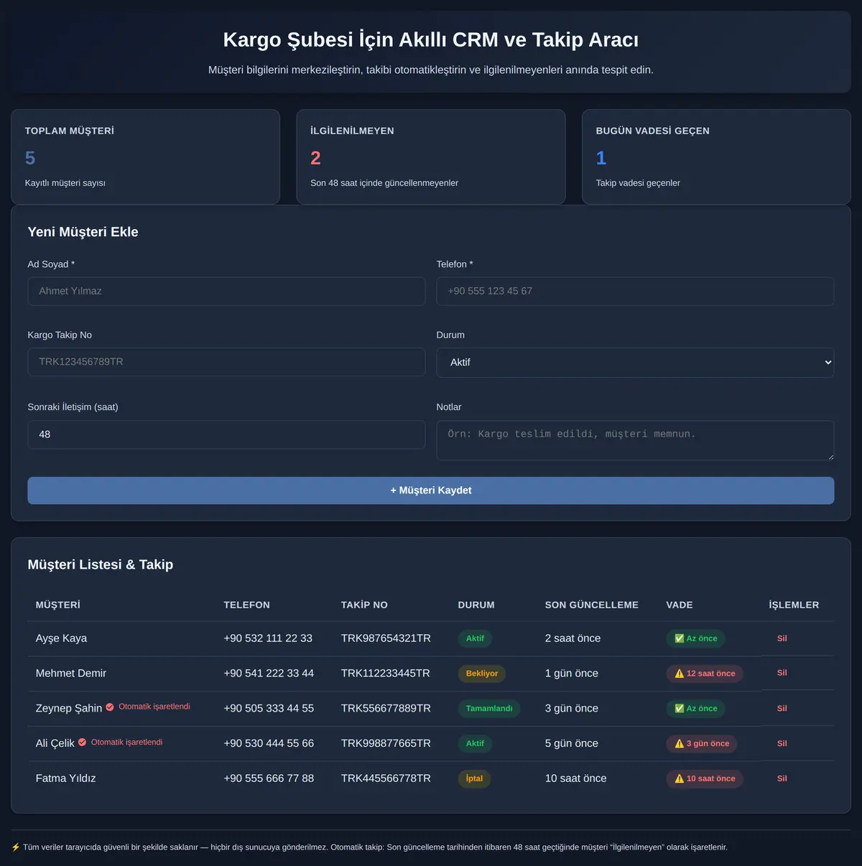Viewport: 862px width, 866px height.
Task: Click the Tamamlandı status badge
Action: pos(489,709)
